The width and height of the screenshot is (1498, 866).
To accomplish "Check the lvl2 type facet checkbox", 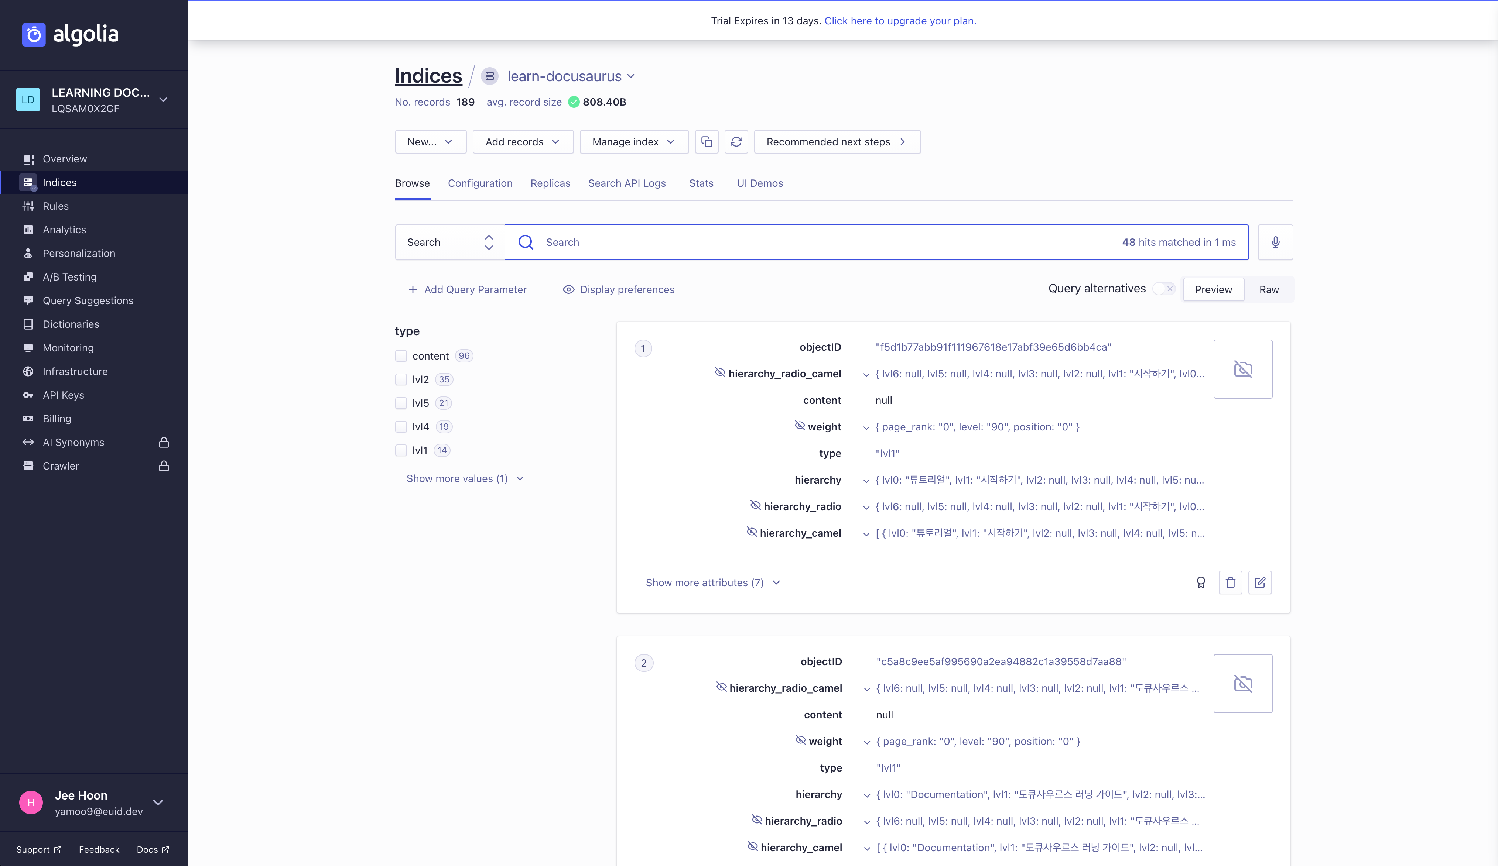I will tap(401, 379).
